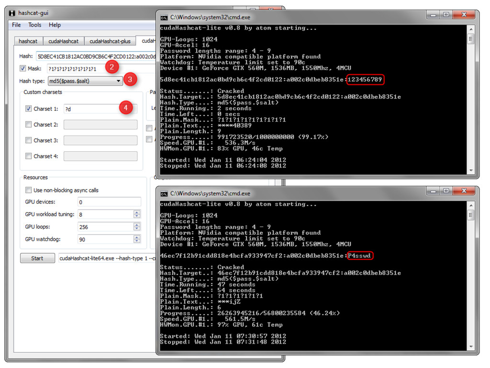490x368 pixels.
Task: Switch to the cudaHashcat-plus tab
Action: tap(110, 41)
